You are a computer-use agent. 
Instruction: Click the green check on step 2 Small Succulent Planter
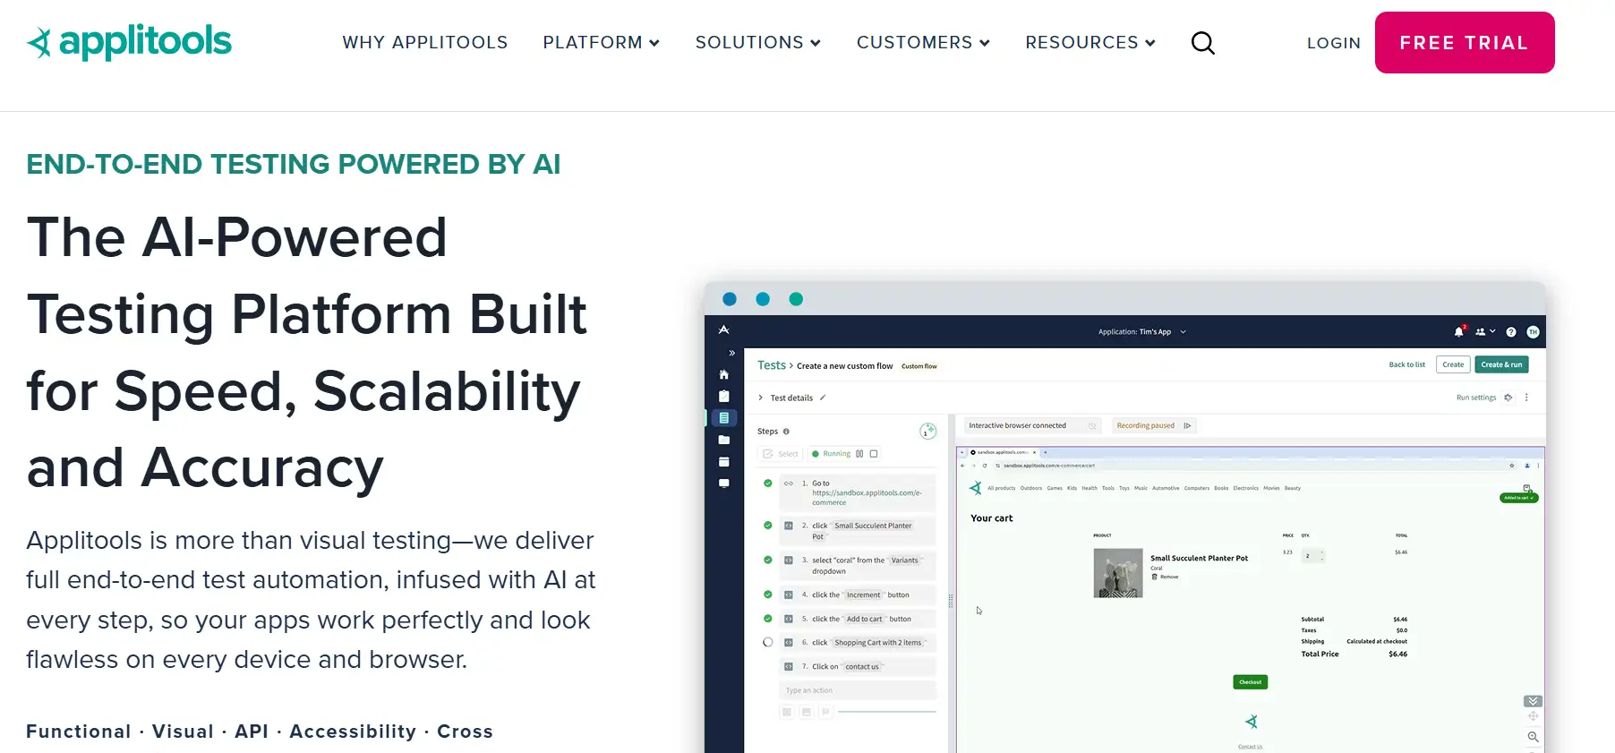[768, 526]
